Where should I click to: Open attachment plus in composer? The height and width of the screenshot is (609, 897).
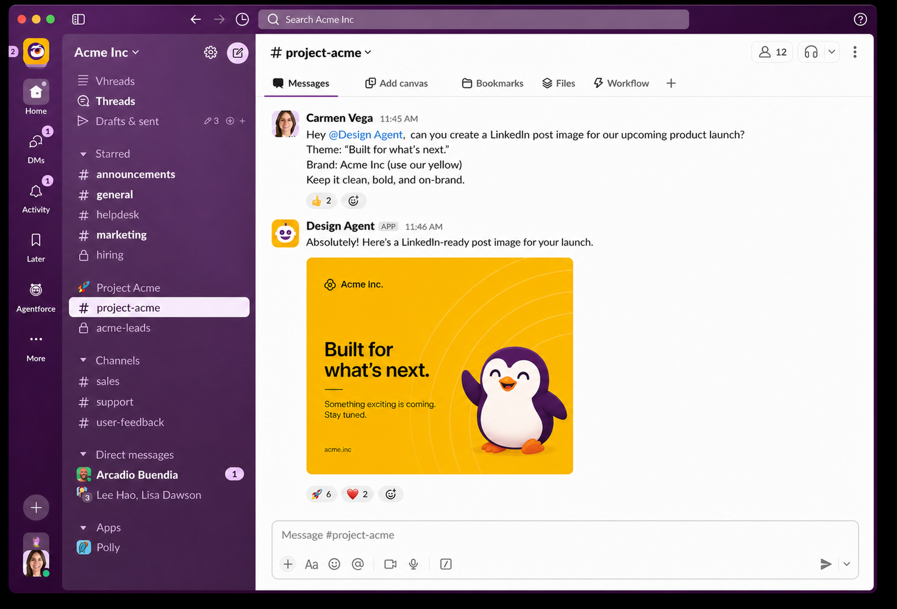[288, 564]
